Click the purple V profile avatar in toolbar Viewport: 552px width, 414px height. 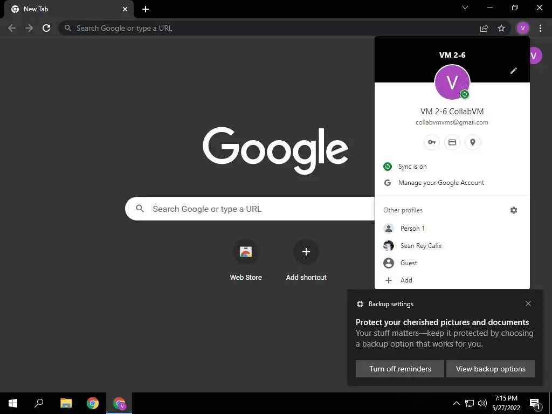[523, 28]
